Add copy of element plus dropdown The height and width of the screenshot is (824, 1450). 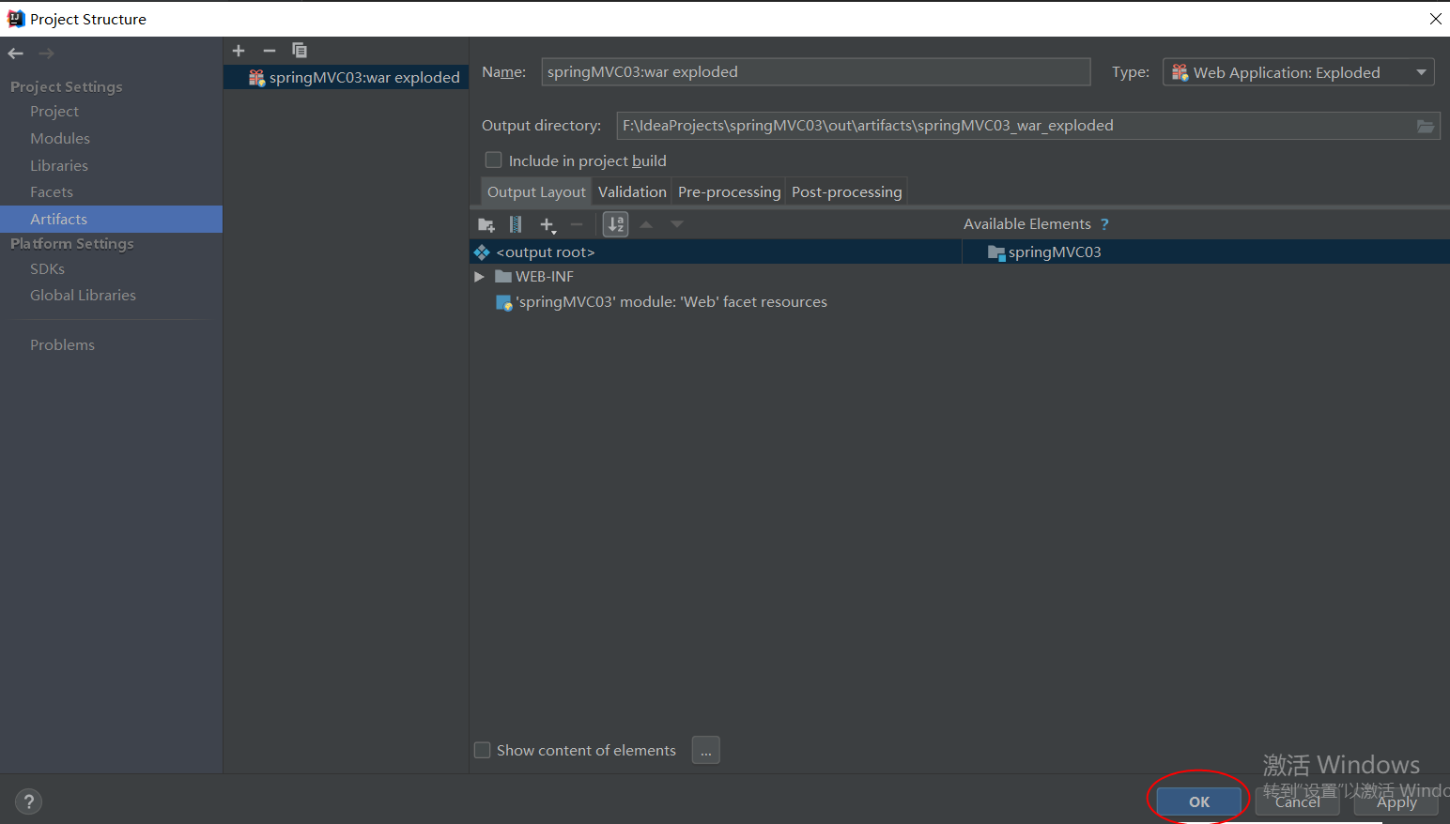(x=548, y=224)
